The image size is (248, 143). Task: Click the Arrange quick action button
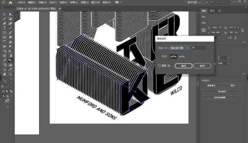232,86
